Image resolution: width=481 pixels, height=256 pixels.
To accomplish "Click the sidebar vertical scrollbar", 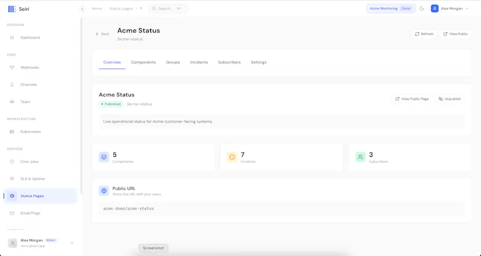I will tap(81, 106).
